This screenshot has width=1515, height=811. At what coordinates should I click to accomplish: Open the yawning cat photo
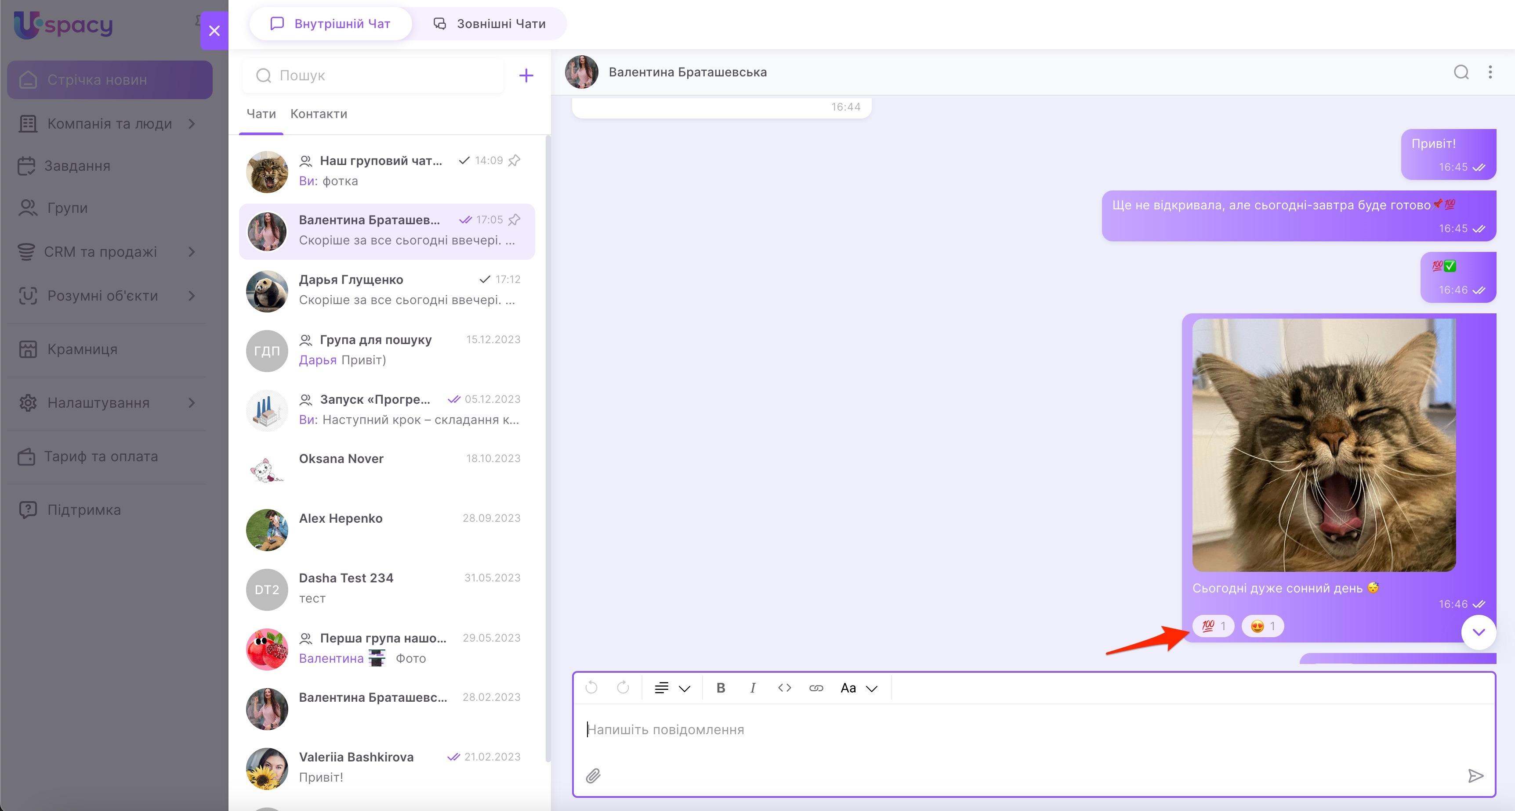(1323, 445)
